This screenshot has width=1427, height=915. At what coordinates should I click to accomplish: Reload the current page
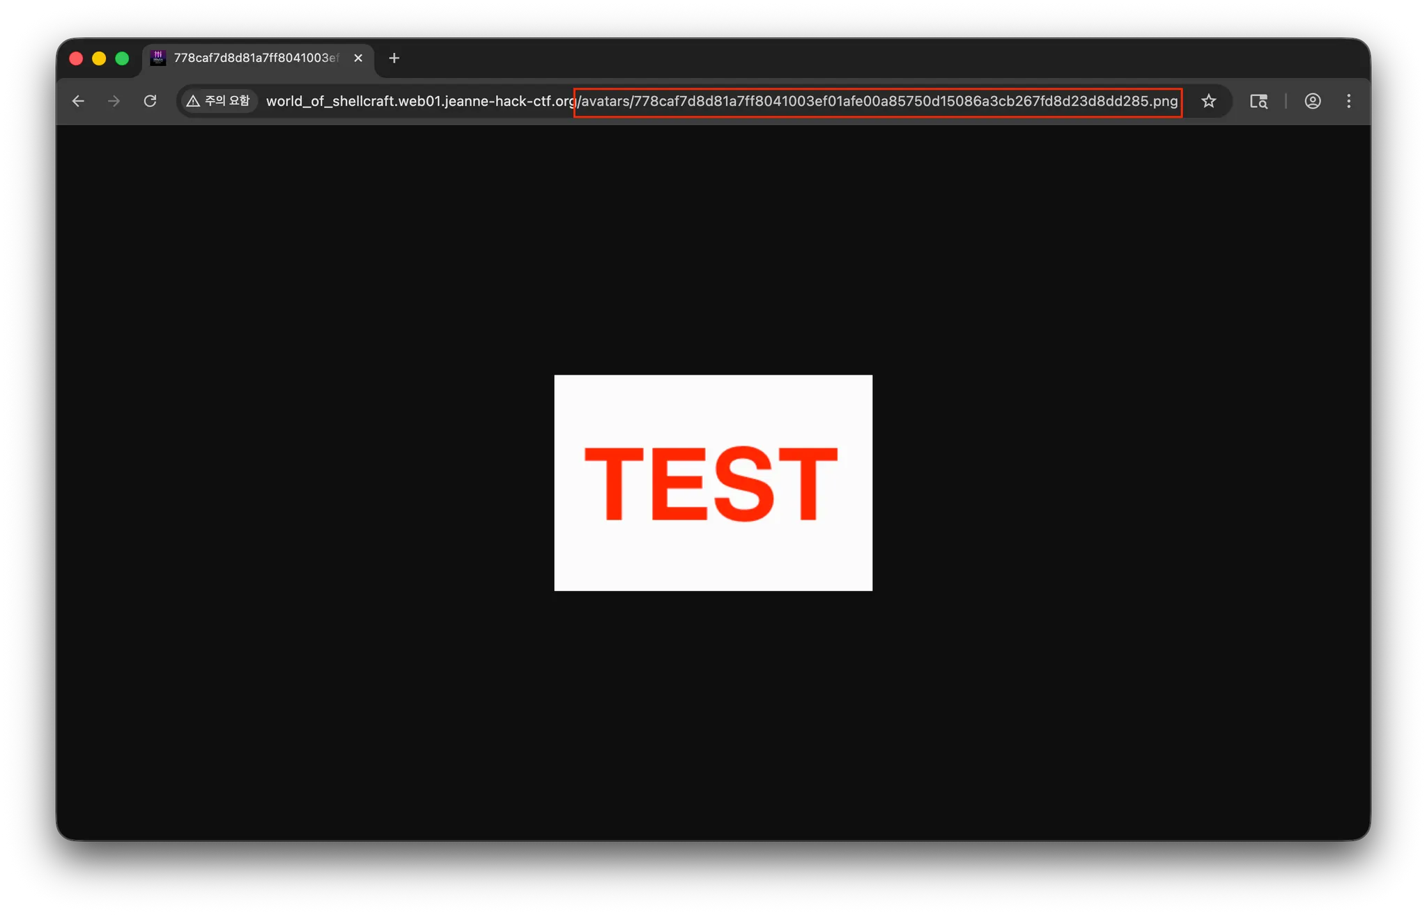(150, 101)
